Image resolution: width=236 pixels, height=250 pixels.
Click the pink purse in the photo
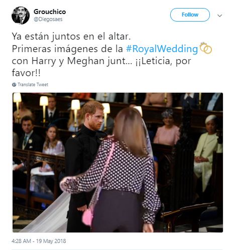tap(88, 217)
